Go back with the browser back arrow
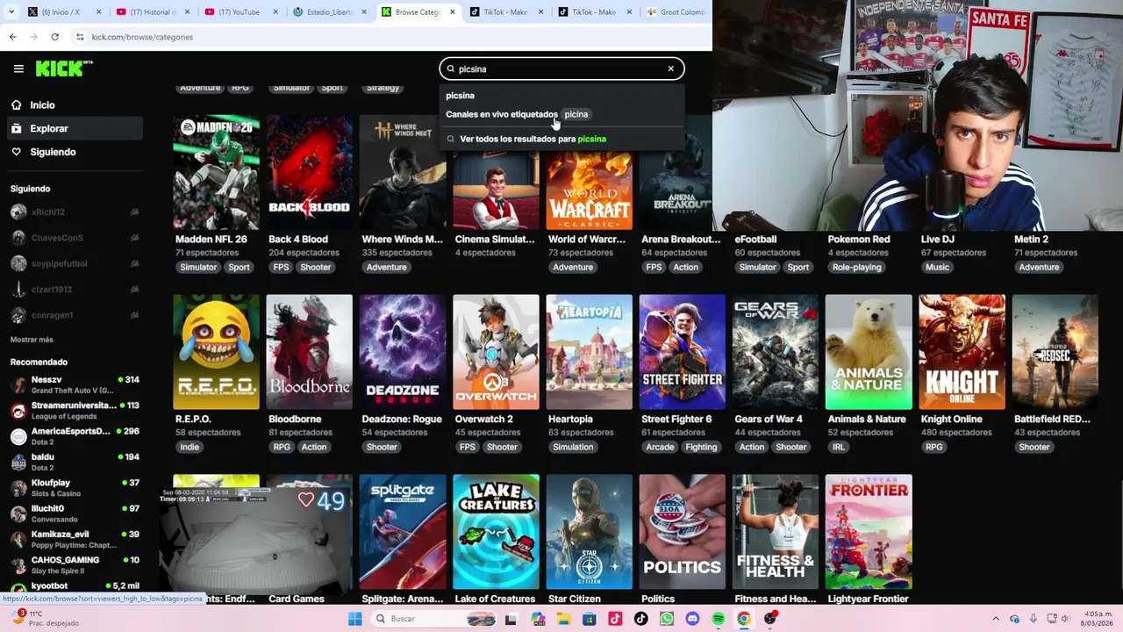The image size is (1123, 632). (x=12, y=37)
